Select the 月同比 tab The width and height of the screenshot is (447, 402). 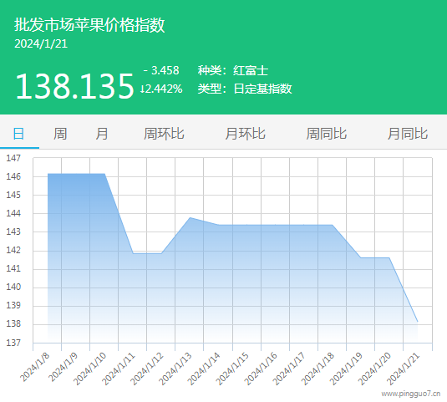pyautogui.click(x=408, y=134)
